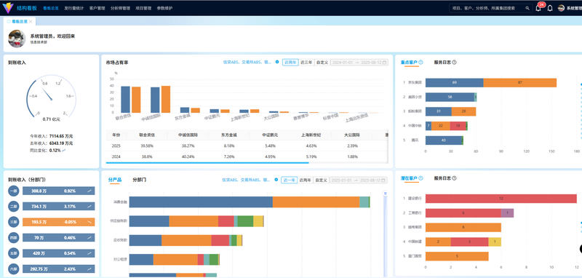Viewport: 582px width, 278px height.
Task: Click help icon next to bottom 服务日志
Action: pyautogui.click(x=454, y=178)
